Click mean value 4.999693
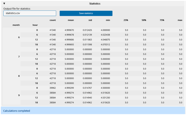Image resolution: width=186 pixels, height=115 pixels. click(x=69, y=45)
